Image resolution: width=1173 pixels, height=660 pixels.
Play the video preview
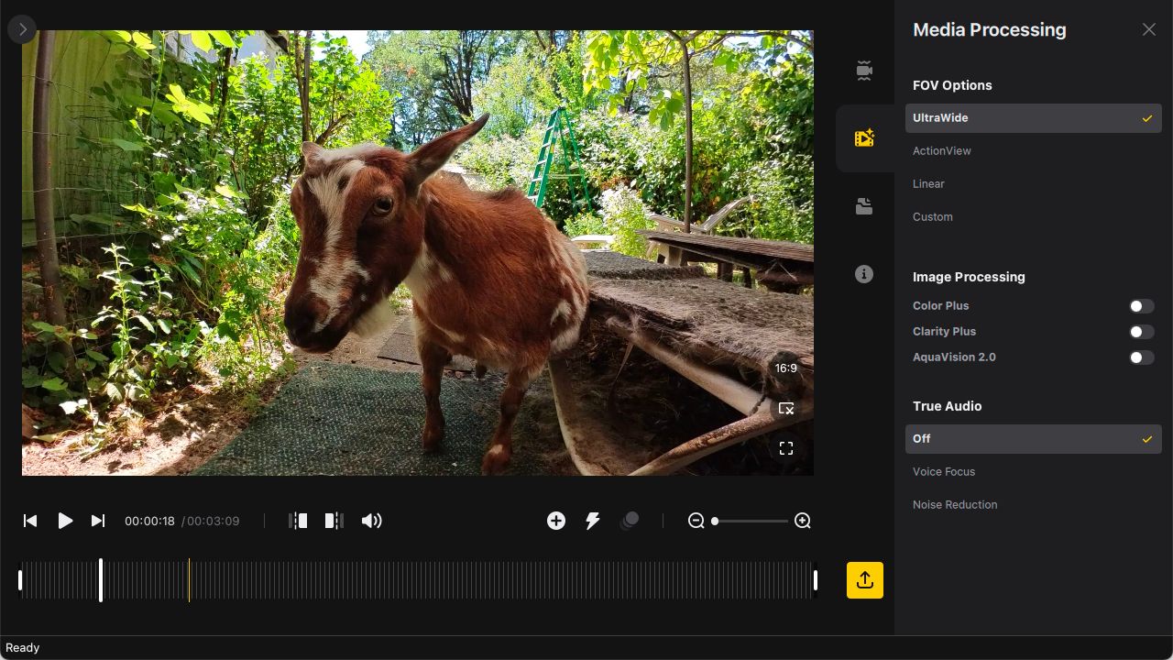coord(65,521)
